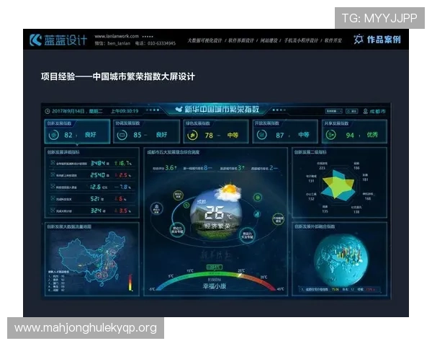Click the circular icon in the 创新发展指数 card
Image resolution: width=432 pixels, height=346 pixels.
tap(54, 135)
